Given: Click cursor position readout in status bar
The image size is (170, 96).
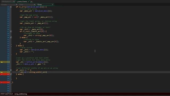Looking at the screenshot, I should 7,94.
